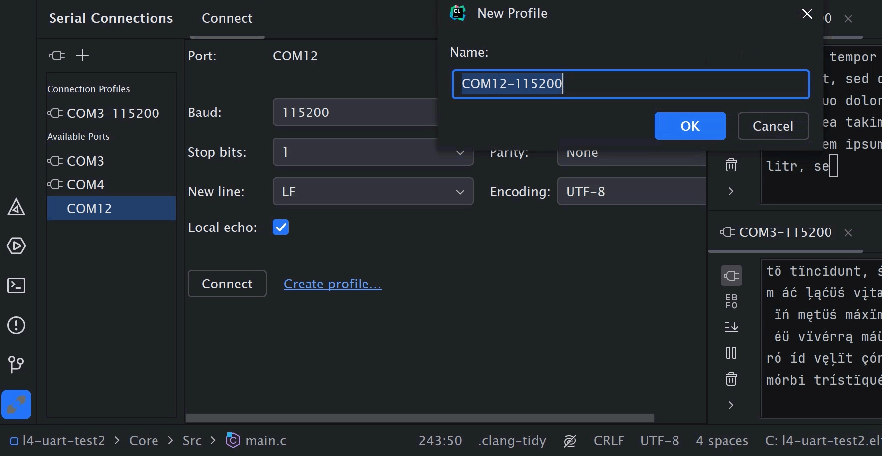Click the Connect button
Screen dimensions: 882x456
point(227,284)
